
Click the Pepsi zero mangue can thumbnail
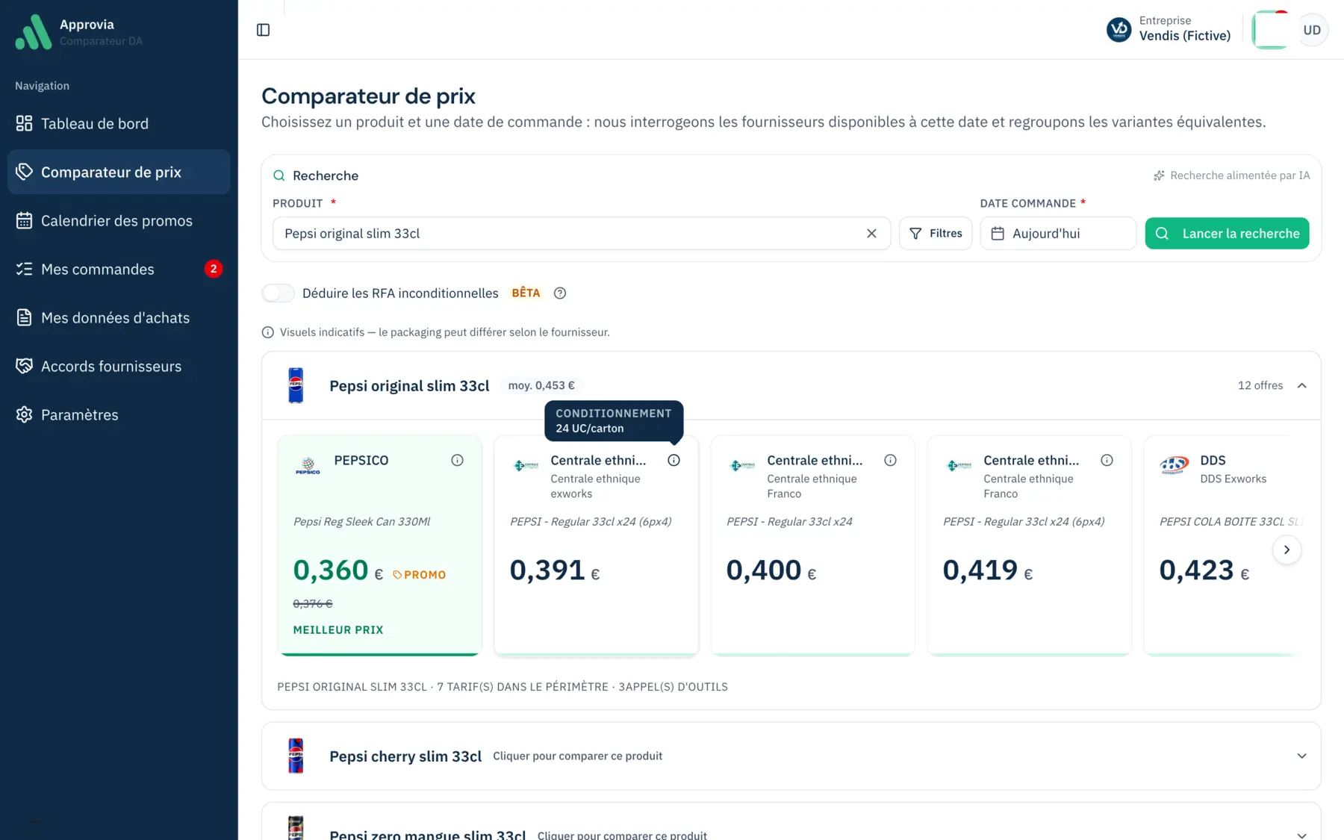click(296, 828)
